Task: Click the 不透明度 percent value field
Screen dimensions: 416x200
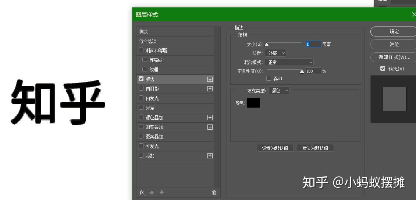Action: pos(313,71)
